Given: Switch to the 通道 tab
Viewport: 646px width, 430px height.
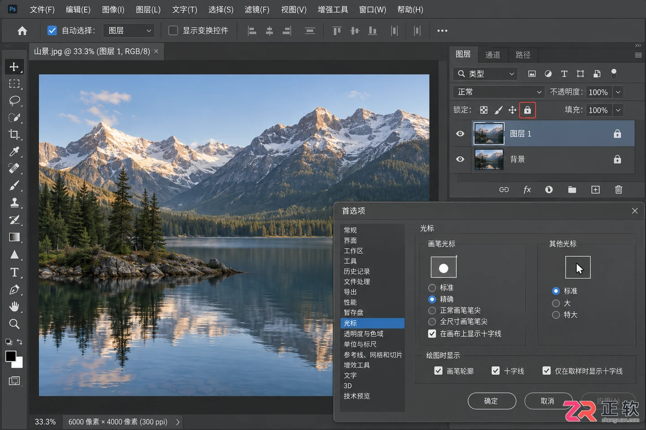Looking at the screenshot, I should pyautogui.click(x=493, y=55).
